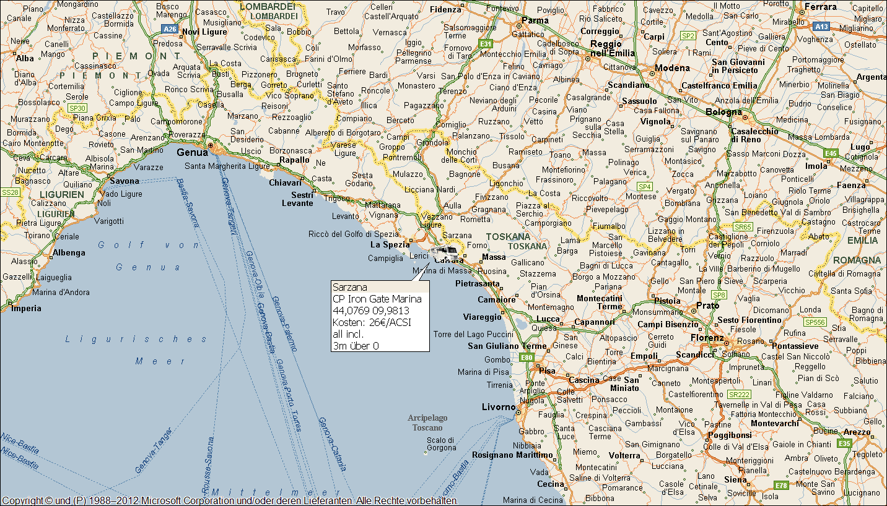The width and height of the screenshot is (887, 506).
Task: Click the Albenga town label
Action: 69,252
